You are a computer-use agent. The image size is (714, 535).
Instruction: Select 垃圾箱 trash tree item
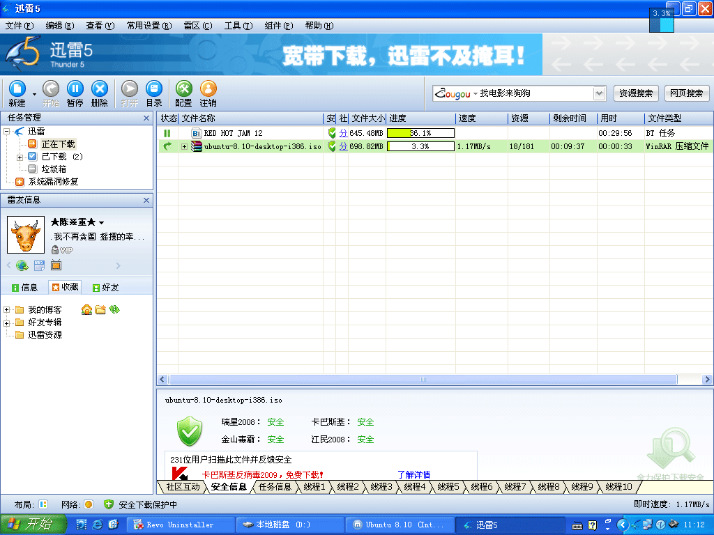(x=54, y=169)
